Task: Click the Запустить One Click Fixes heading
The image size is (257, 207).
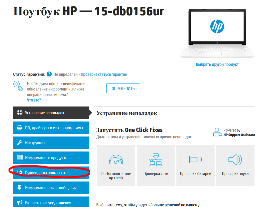Action: pyautogui.click(x=129, y=130)
